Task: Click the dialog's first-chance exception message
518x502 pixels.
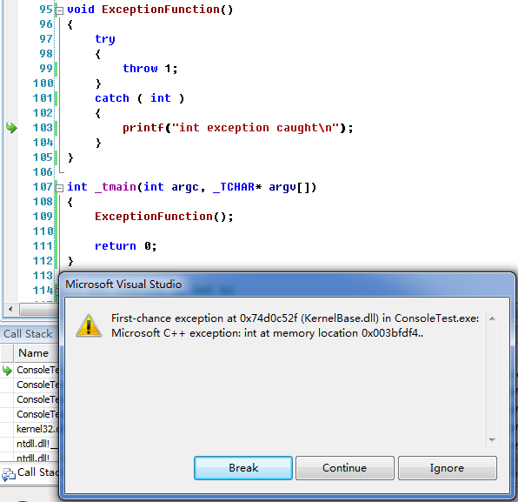Action: [295, 325]
